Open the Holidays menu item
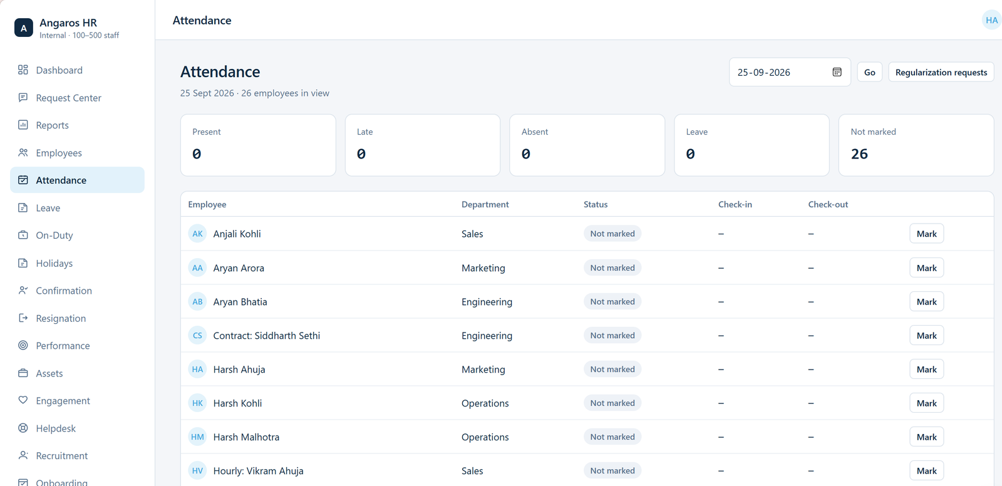This screenshot has width=1002, height=486. pos(77,263)
